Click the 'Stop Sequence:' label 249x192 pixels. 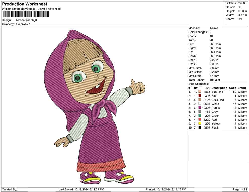point(199,84)
